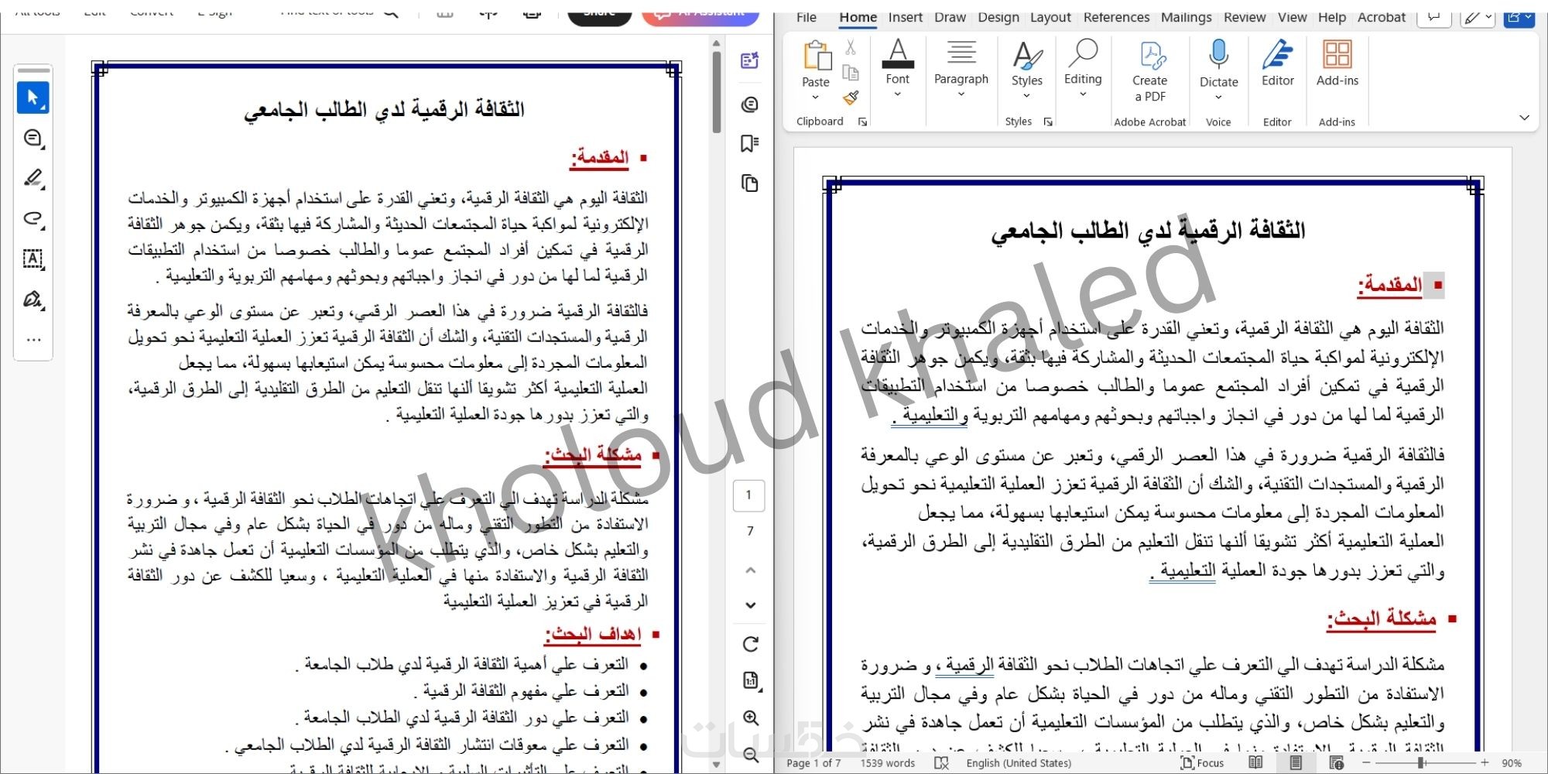1548x774 pixels.
Task: Go to the previous page in Acrobat
Action: [750, 570]
